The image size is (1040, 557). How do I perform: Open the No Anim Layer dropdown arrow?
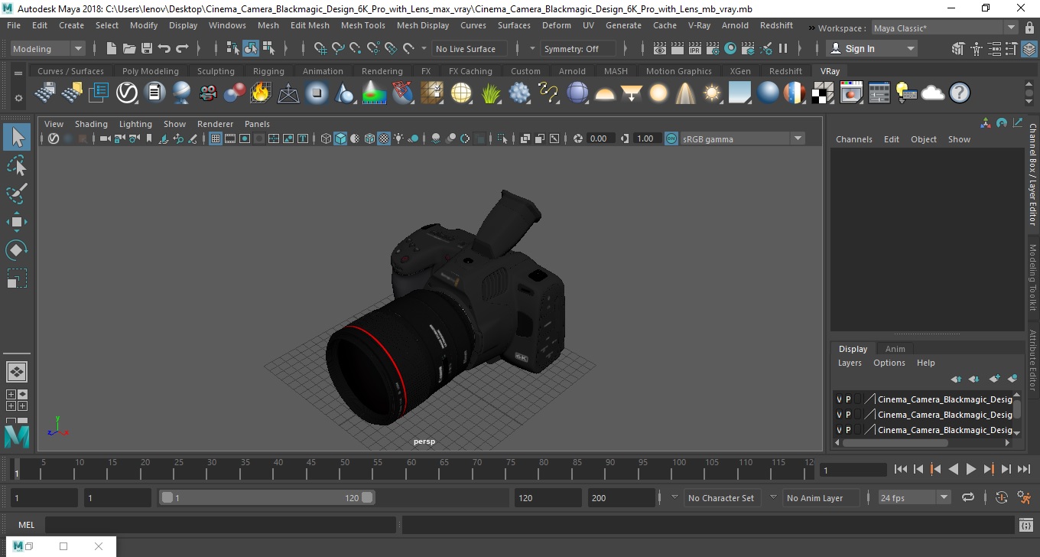pyautogui.click(x=773, y=497)
